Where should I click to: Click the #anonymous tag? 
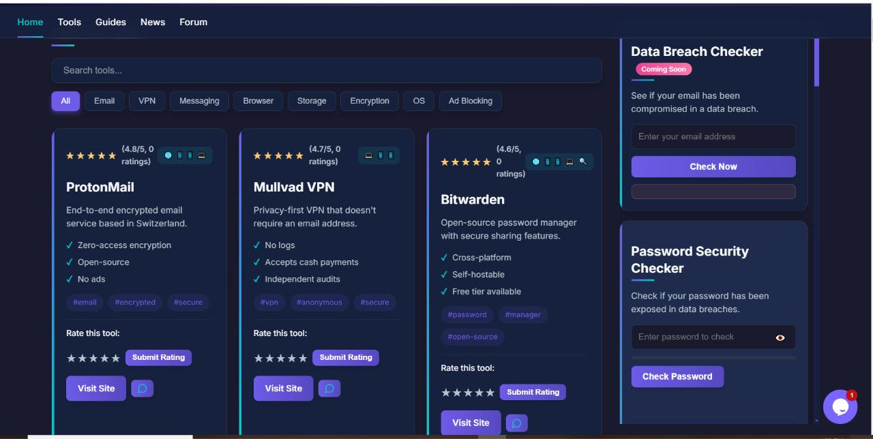pyautogui.click(x=319, y=302)
